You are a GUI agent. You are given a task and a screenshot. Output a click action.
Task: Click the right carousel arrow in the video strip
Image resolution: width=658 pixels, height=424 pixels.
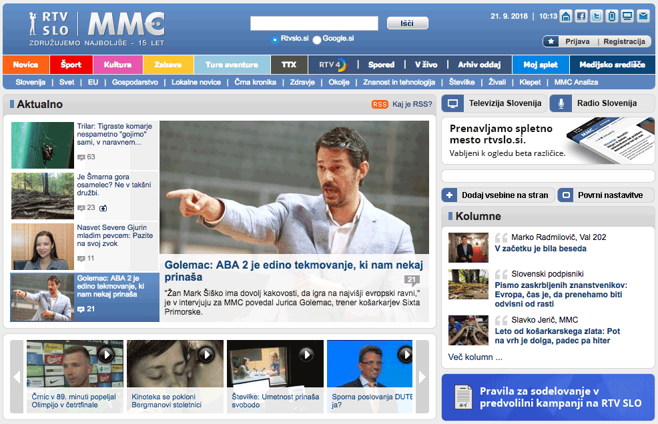click(422, 377)
